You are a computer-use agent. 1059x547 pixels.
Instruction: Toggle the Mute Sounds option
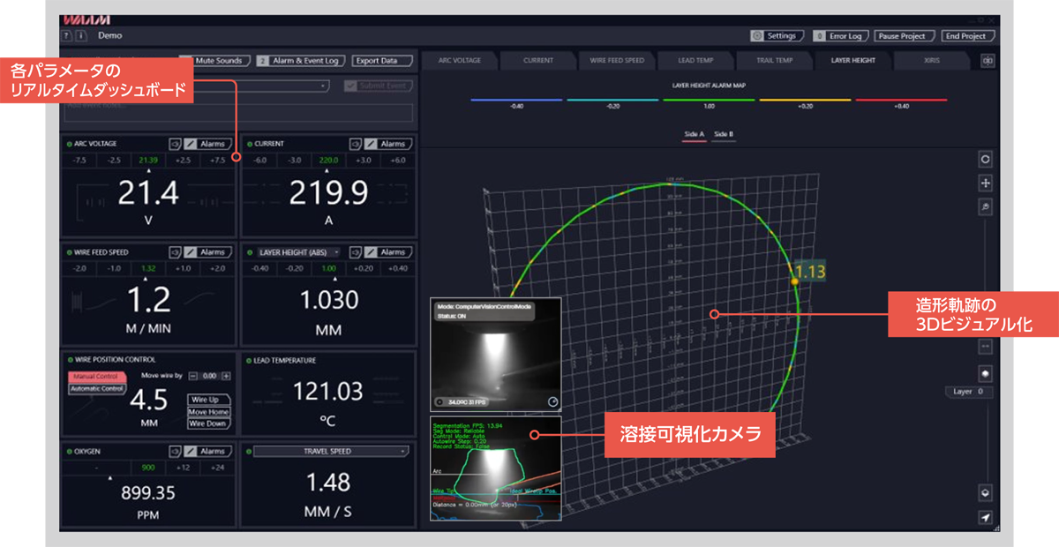tap(215, 61)
